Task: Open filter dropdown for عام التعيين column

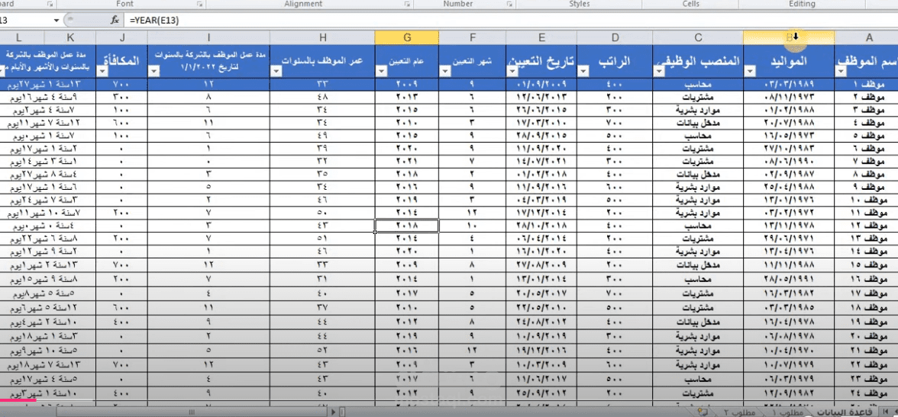Action: pyautogui.click(x=382, y=72)
